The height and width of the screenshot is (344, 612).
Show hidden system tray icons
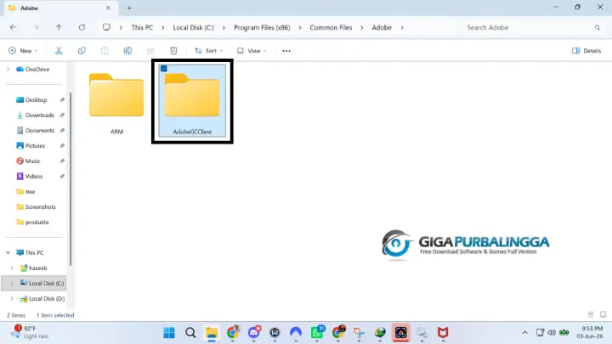[525, 333]
